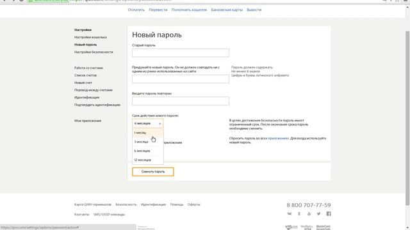This screenshot has width=410, height=230.
Task: Go to 'Настройки кошелька' in sidebar
Action: coord(90,37)
